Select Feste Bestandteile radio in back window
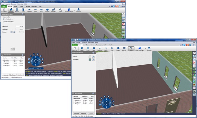 3,22
